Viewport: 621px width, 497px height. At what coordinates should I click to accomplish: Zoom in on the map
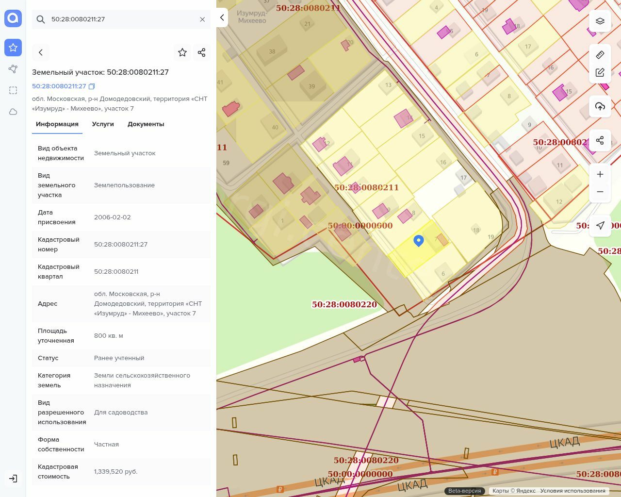click(x=600, y=174)
